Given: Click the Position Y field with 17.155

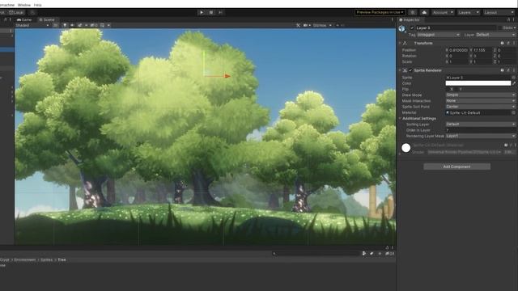Looking at the screenshot, I should (x=483, y=50).
